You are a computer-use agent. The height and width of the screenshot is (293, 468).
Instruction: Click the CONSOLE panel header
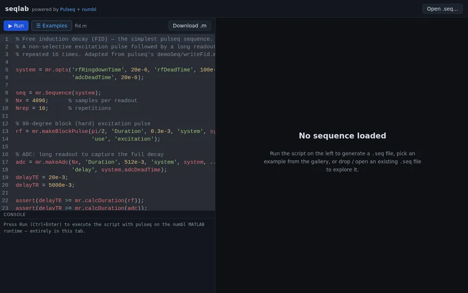pyautogui.click(x=14, y=214)
